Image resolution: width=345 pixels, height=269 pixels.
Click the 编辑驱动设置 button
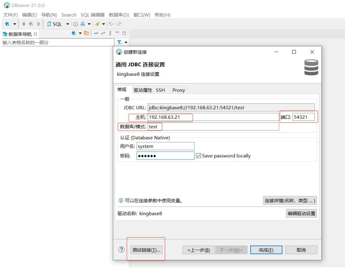(301, 214)
